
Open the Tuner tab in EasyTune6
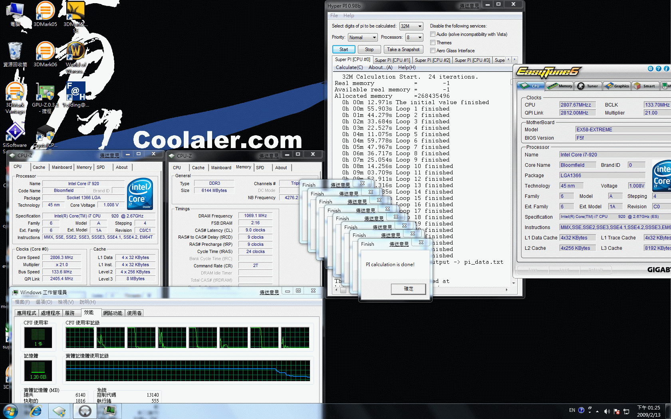point(588,86)
